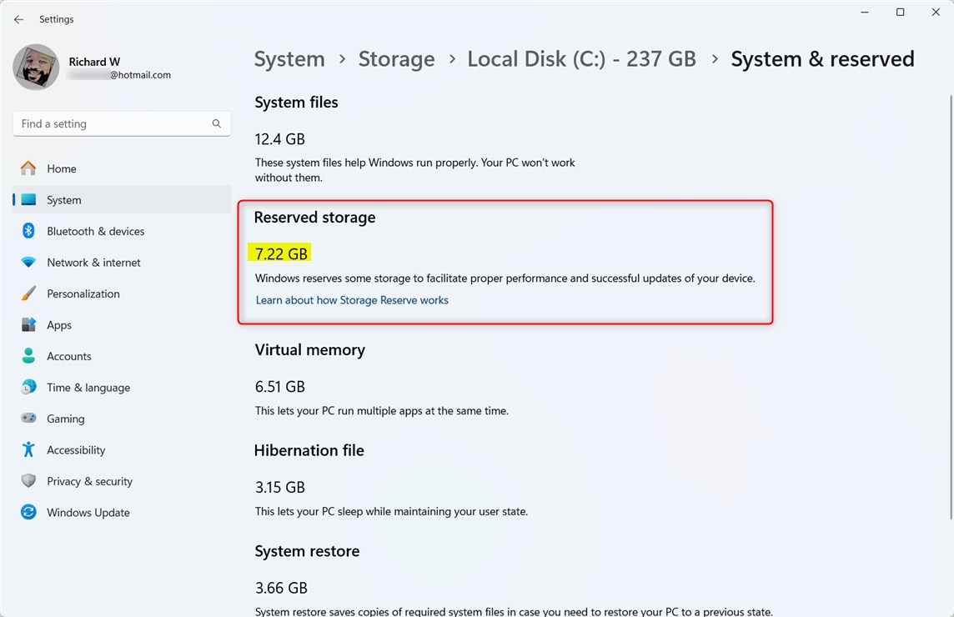Open Accessibility settings
The height and width of the screenshot is (617, 954).
tap(75, 449)
